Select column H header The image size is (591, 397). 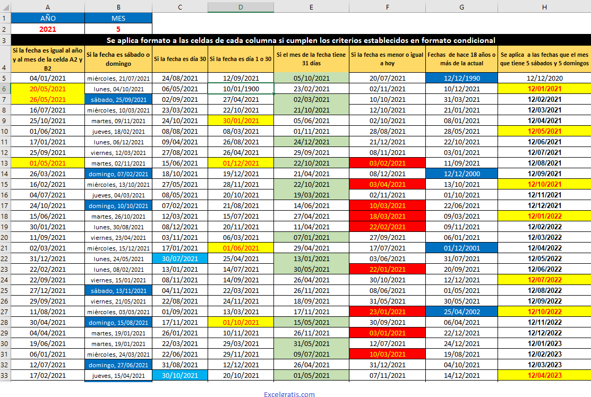click(544, 7)
